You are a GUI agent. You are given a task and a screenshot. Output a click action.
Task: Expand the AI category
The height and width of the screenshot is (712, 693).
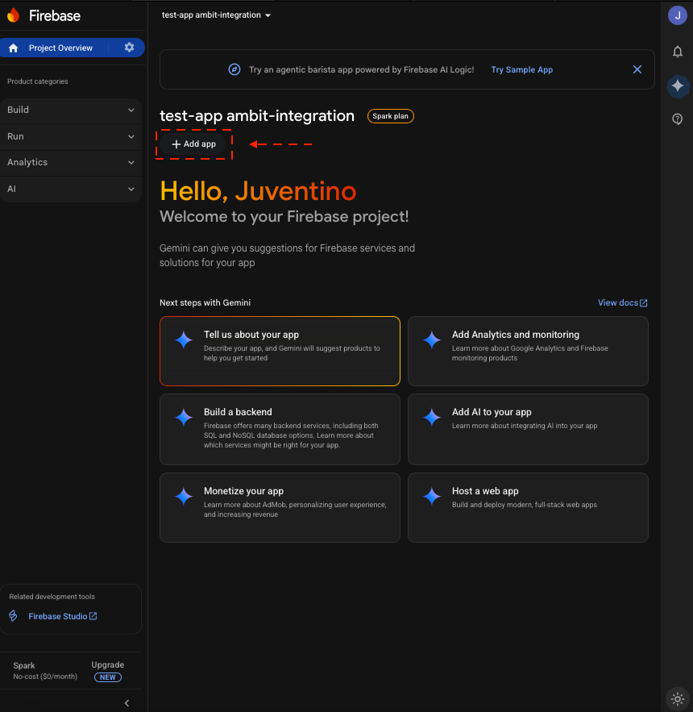(x=73, y=189)
